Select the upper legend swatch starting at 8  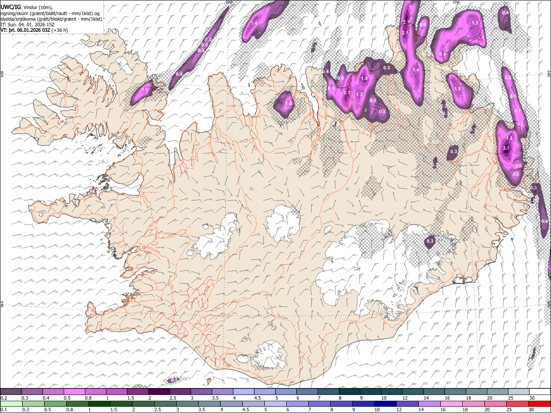(349, 392)
